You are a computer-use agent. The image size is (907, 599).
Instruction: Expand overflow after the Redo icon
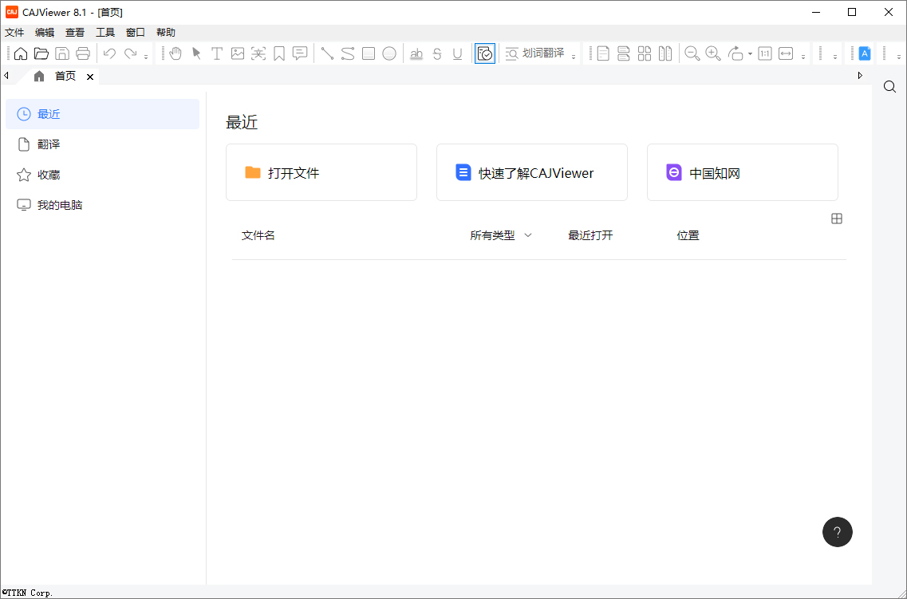(x=146, y=57)
